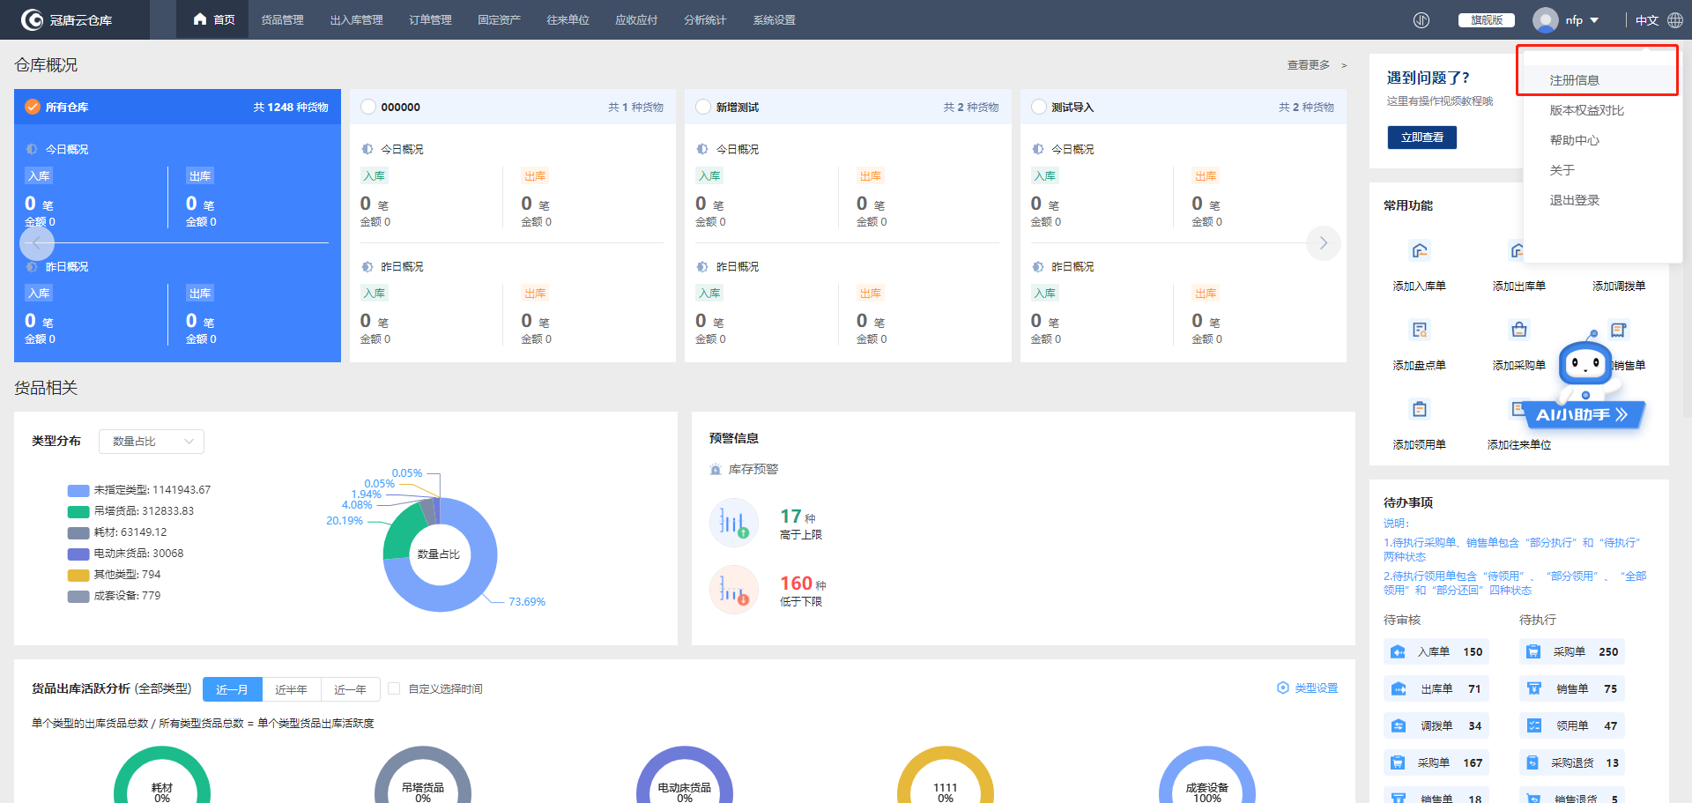Click the globe language icon
This screenshot has height=803, width=1692.
(x=1675, y=20)
